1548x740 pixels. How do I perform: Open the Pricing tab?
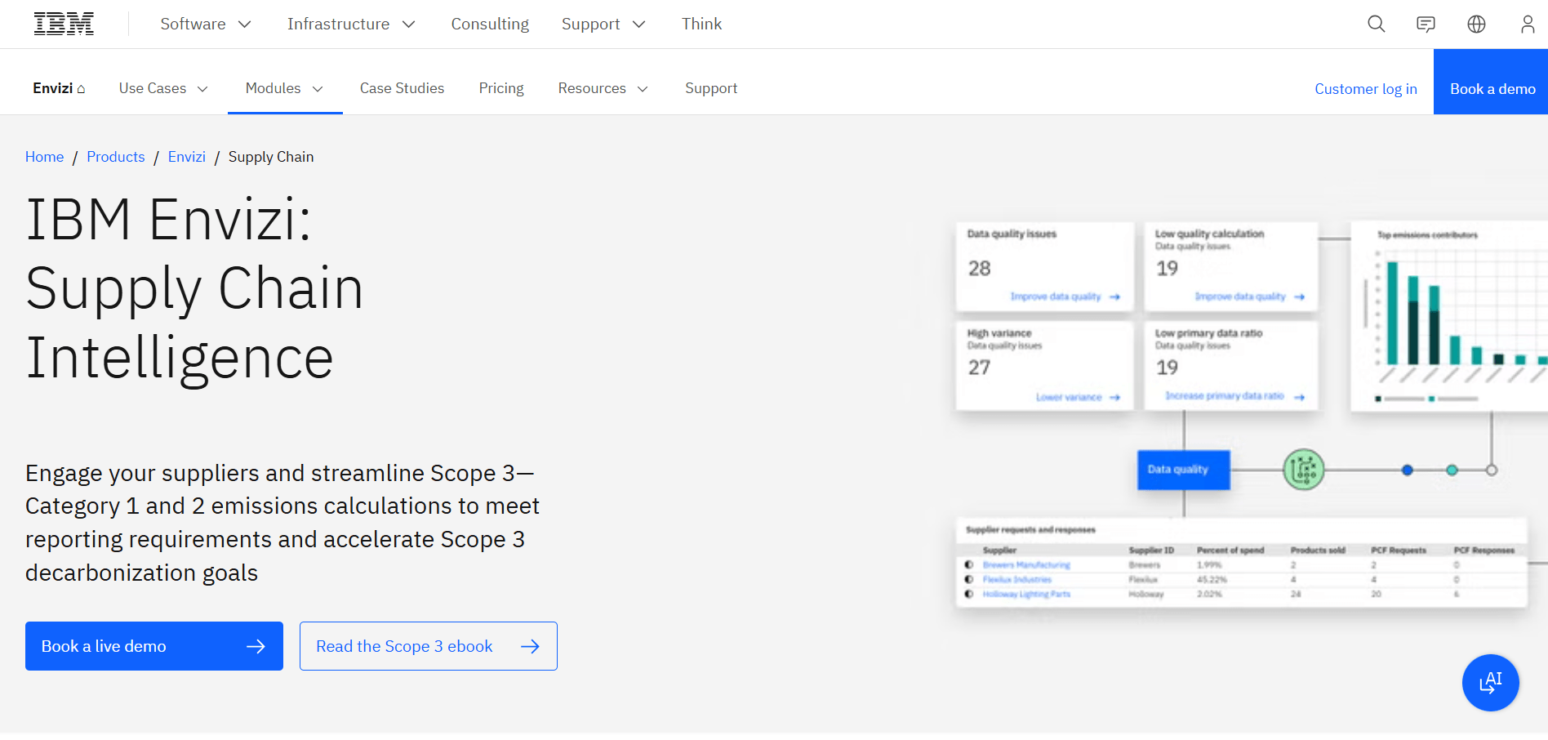501,88
